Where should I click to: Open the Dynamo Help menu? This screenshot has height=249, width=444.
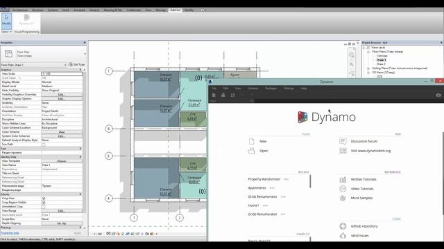pyautogui.click(x=304, y=89)
